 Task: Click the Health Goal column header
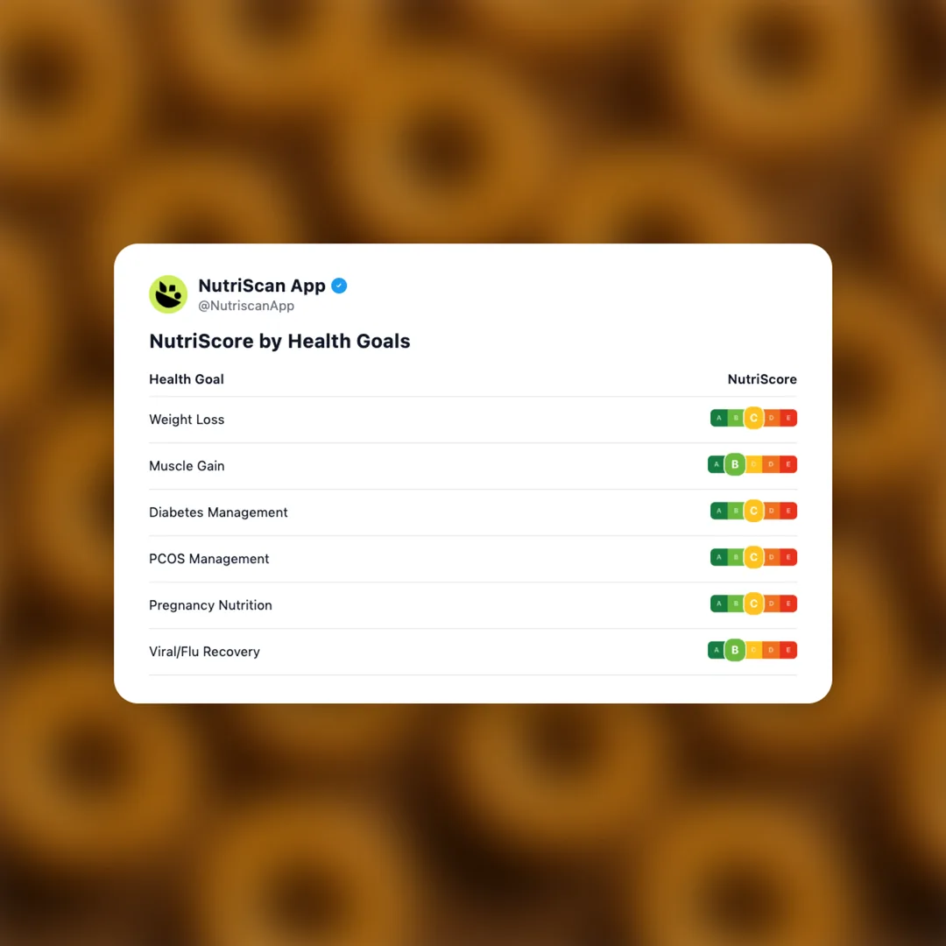point(187,379)
